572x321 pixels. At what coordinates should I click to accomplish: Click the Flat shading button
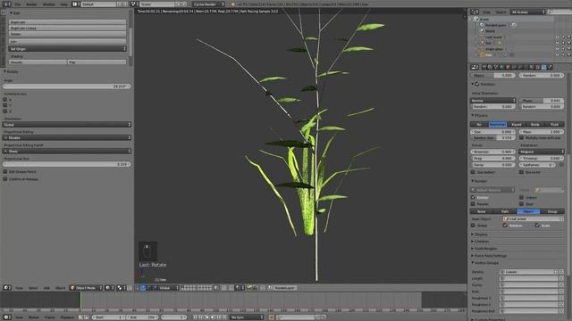[x=97, y=62]
